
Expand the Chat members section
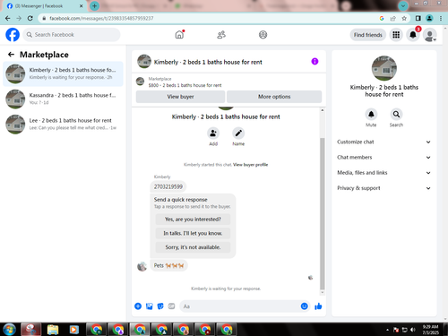384,158
